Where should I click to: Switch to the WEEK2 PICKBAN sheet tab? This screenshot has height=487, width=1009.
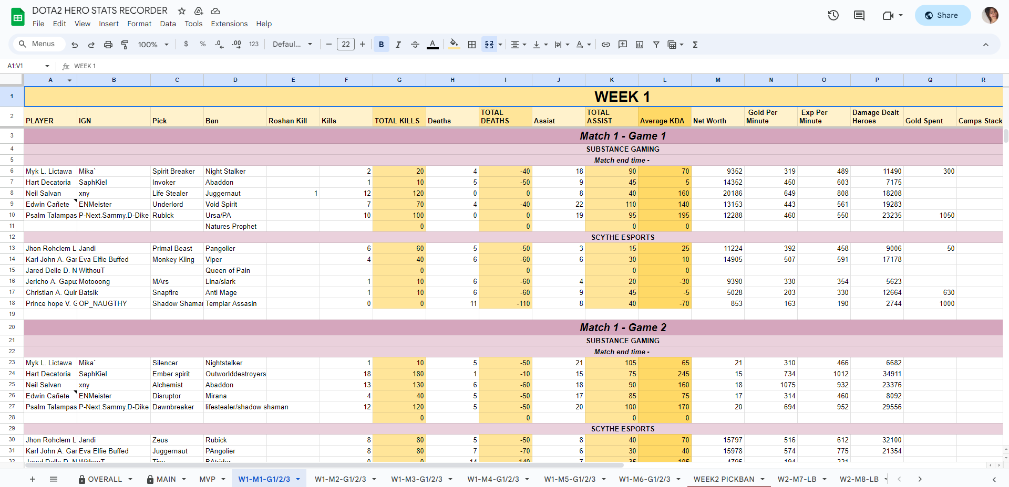pyautogui.click(x=724, y=479)
